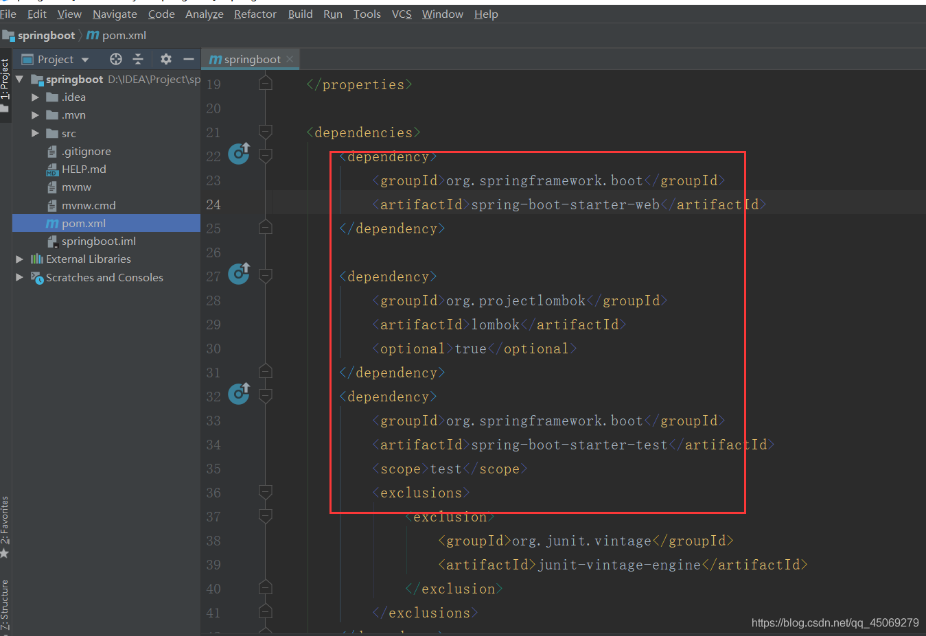Screen dimensions: 926x636
Task: Click lombok artifactId text
Action: coord(496,325)
